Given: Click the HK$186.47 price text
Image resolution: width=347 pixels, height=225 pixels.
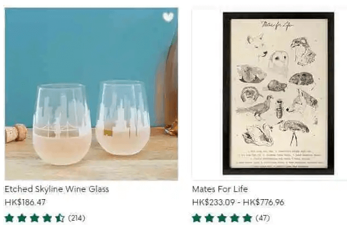Looking at the screenshot, I should click(25, 202).
